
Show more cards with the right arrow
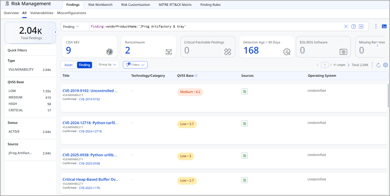point(377,46)
